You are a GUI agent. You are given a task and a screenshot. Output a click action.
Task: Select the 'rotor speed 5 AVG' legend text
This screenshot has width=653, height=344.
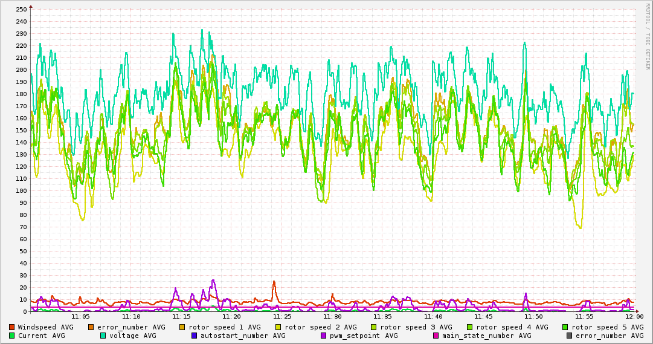tap(608, 327)
